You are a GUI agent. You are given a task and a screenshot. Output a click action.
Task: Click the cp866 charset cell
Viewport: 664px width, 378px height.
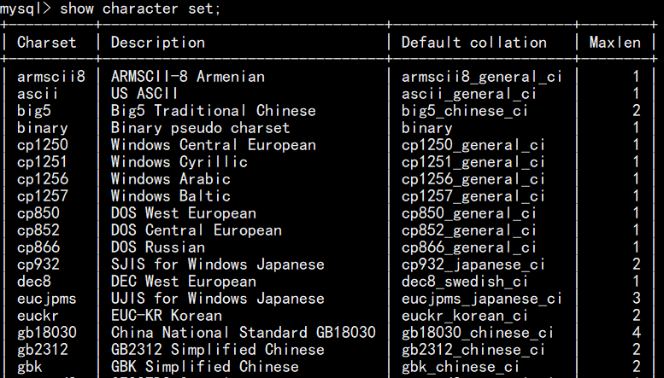pyautogui.click(x=38, y=247)
